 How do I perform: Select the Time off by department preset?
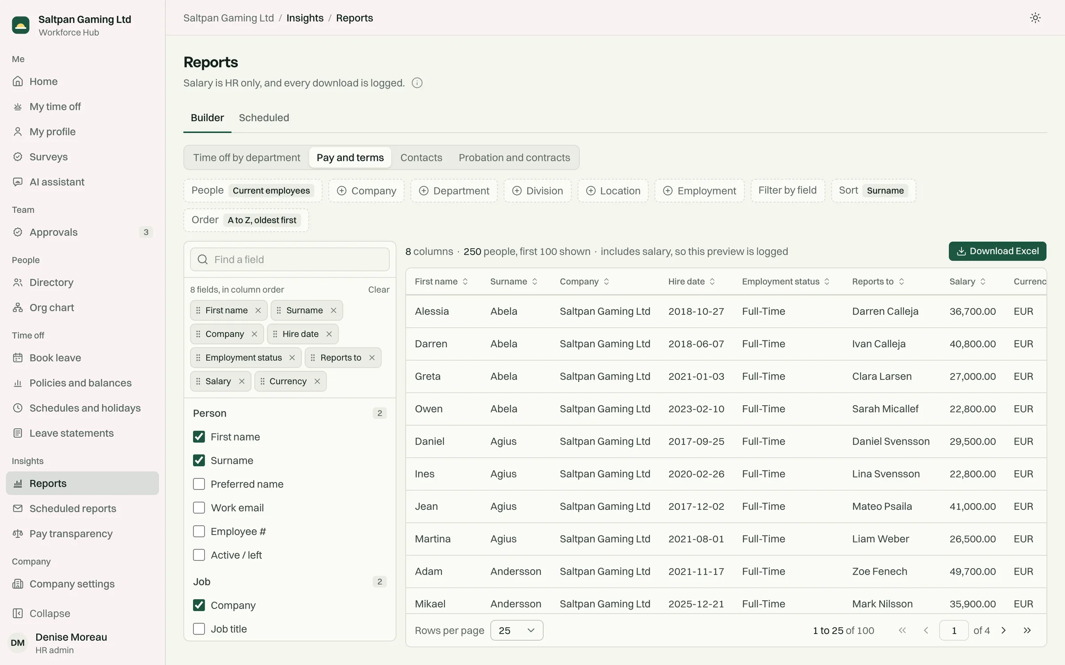(247, 158)
